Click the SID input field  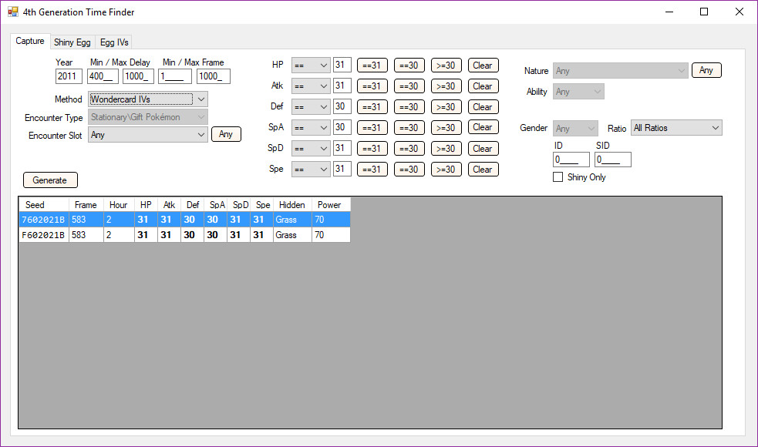point(613,160)
